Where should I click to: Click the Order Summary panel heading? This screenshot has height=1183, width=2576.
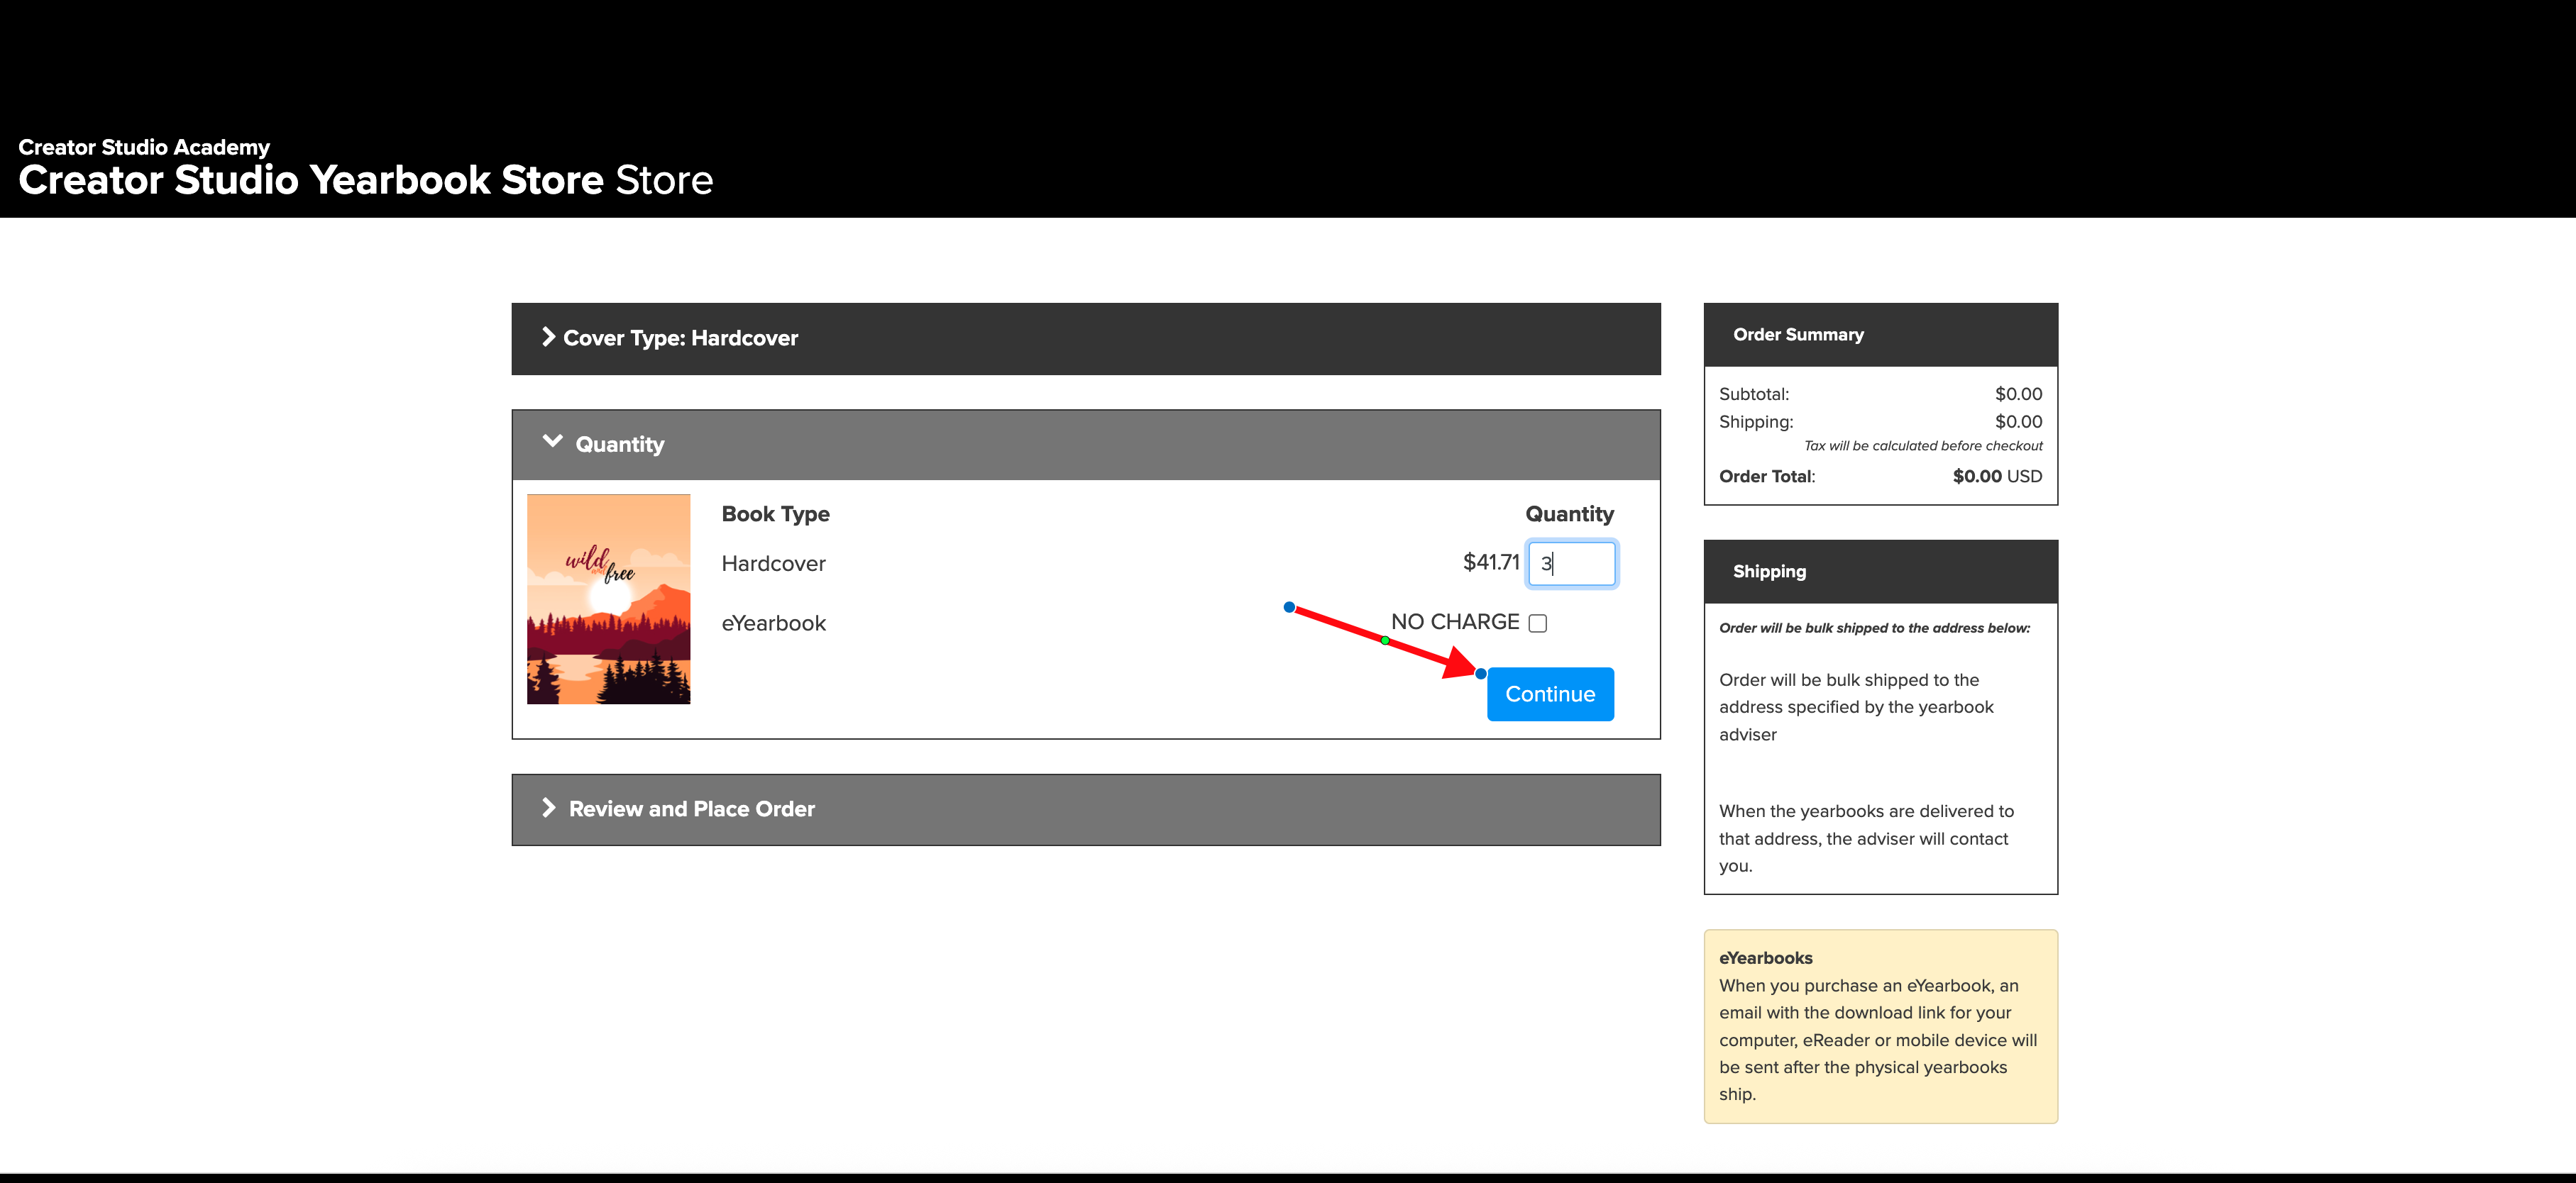1798,335
